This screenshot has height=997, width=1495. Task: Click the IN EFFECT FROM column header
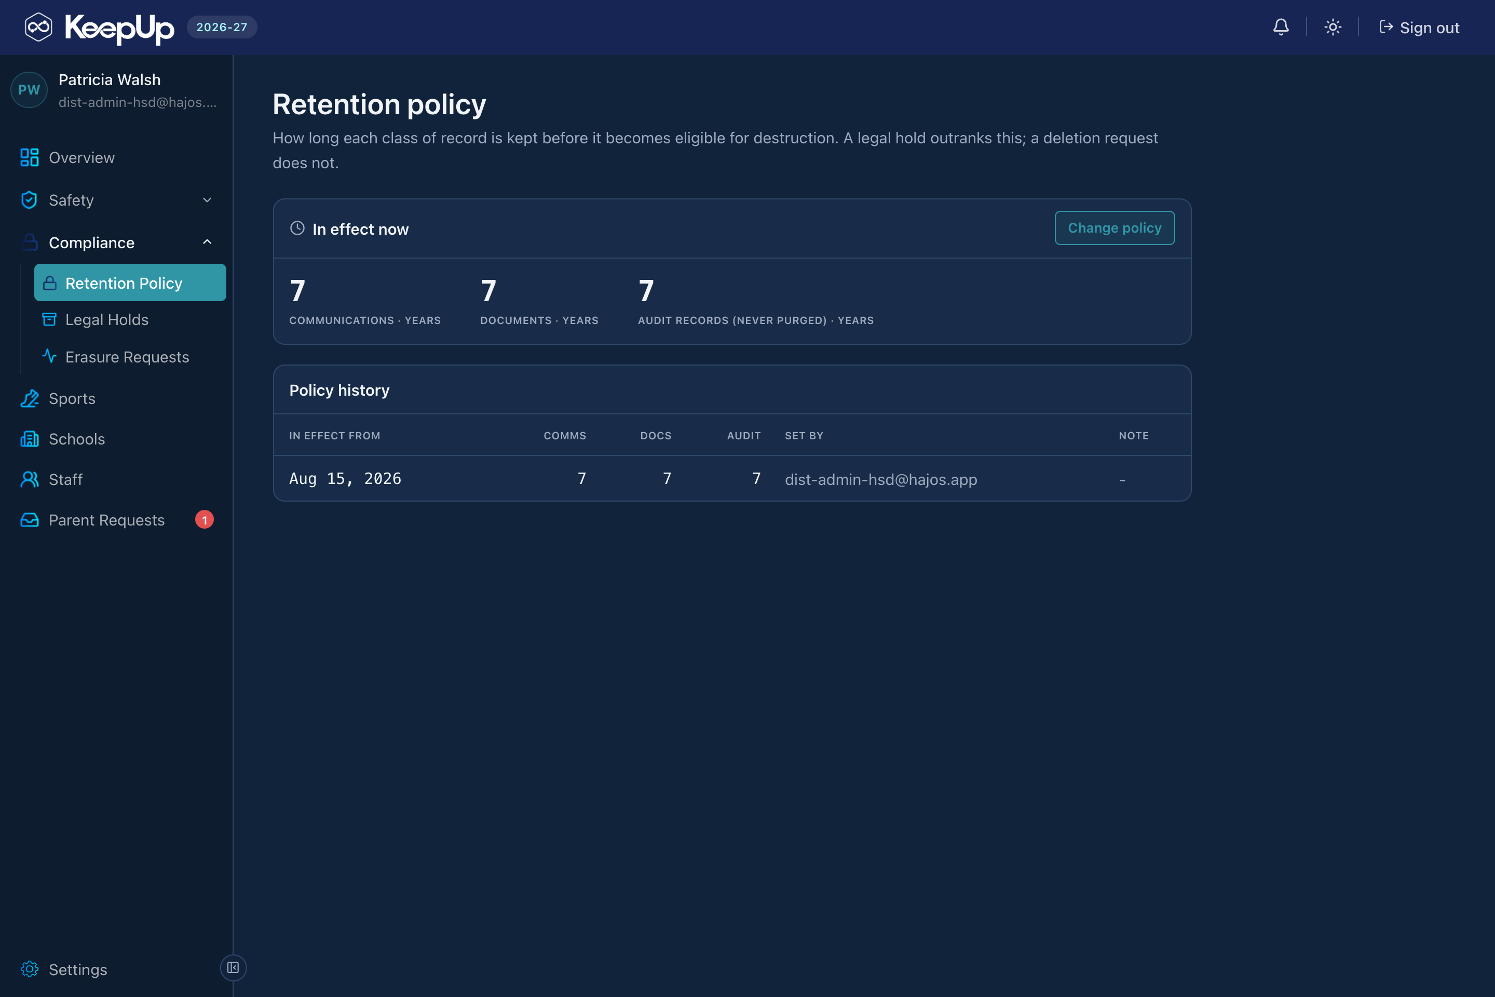click(x=334, y=436)
